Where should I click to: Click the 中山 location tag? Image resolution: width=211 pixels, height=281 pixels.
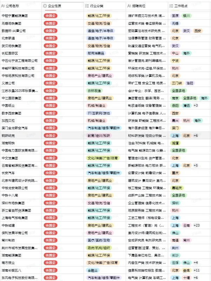[x=175, y=53]
